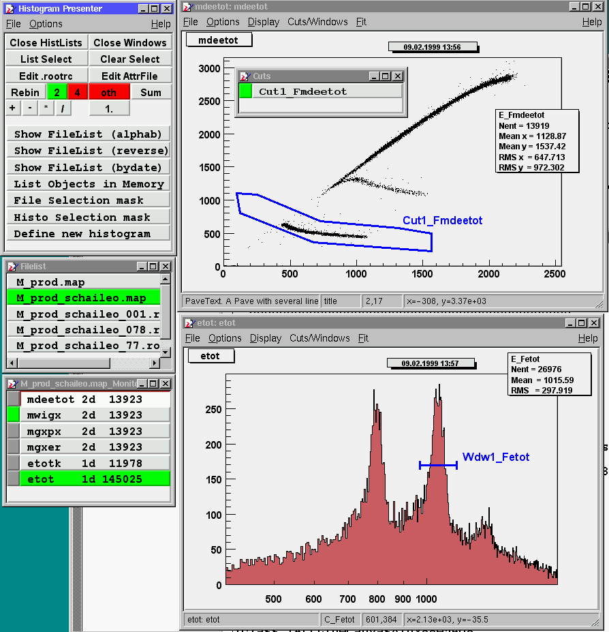The image size is (609, 632).
Task: Open Fit menu in etot window
Action: point(363,338)
